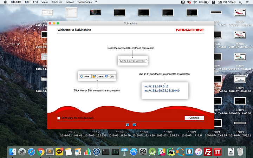Click the battery 61% indicator
253x158 pixels.
(204, 2)
